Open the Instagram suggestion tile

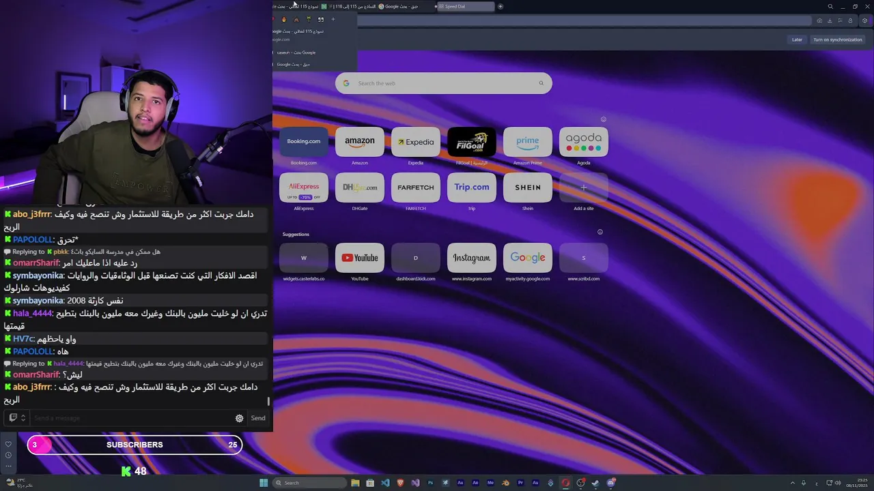pyautogui.click(x=472, y=258)
